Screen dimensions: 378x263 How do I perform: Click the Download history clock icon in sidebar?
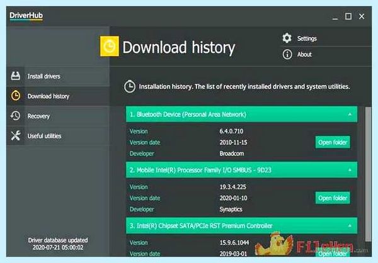point(15,96)
